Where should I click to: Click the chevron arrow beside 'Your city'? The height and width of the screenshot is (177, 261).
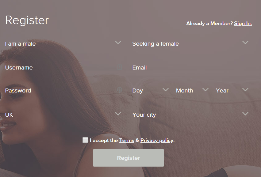(x=245, y=114)
